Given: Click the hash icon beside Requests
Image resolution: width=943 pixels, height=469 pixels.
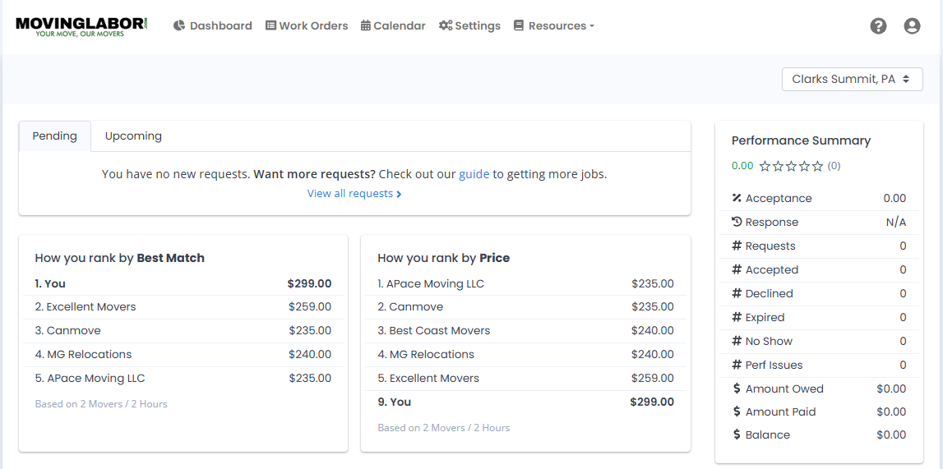Looking at the screenshot, I should pos(737,246).
